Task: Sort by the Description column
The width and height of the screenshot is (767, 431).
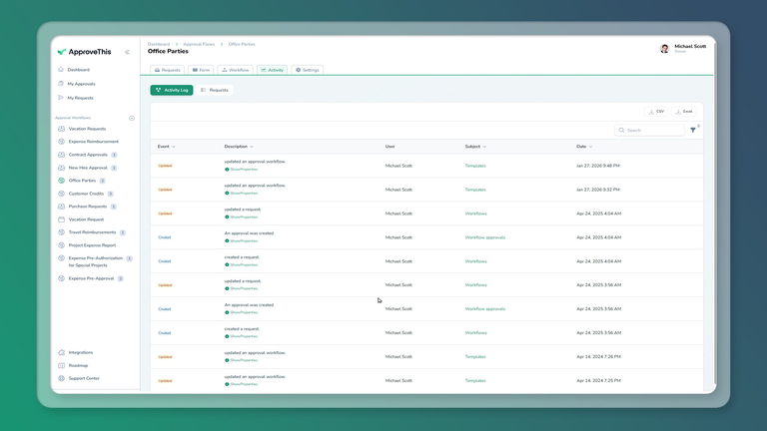Action: coord(239,147)
